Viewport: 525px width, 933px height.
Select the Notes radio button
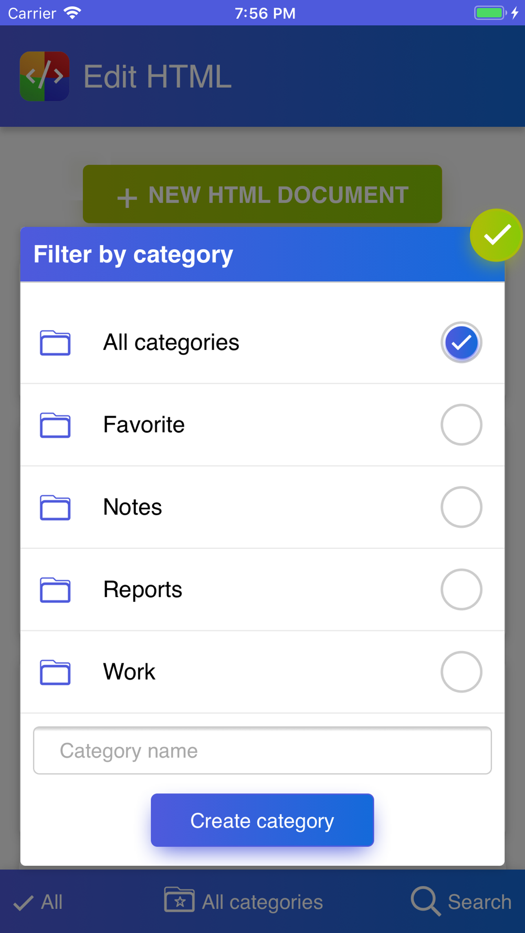(461, 507)
